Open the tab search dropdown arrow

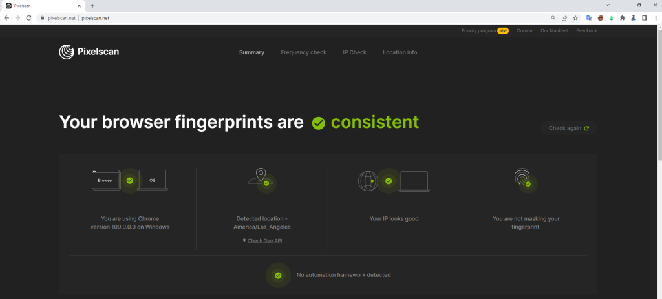pos(608,5)
